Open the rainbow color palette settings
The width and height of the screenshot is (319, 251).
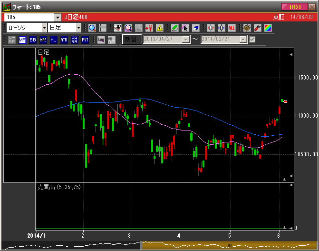268,28
